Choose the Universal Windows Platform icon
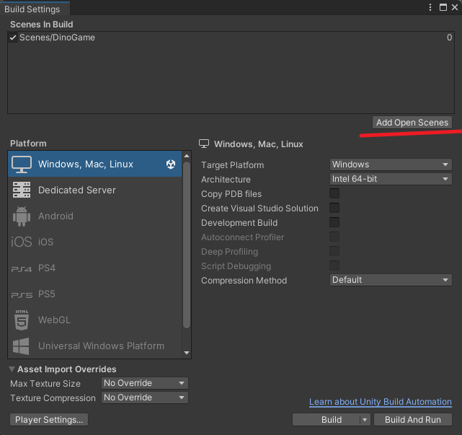This screenshot has width=462, height=435. 21,346
